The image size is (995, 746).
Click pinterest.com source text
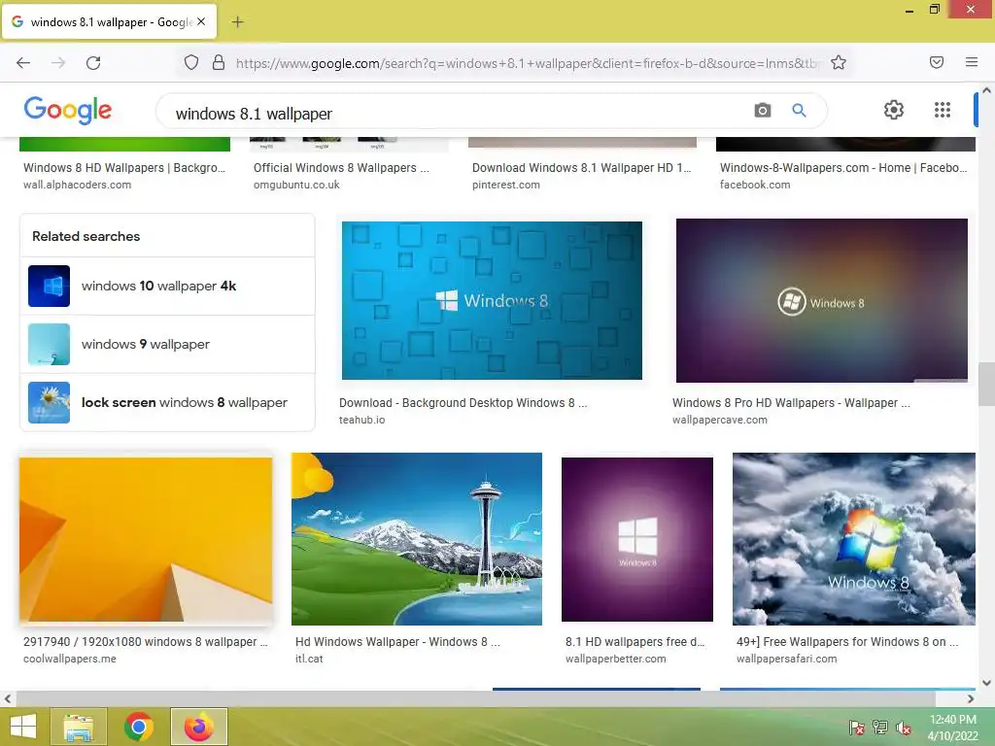pyautogui.click(x=505, y=185)
